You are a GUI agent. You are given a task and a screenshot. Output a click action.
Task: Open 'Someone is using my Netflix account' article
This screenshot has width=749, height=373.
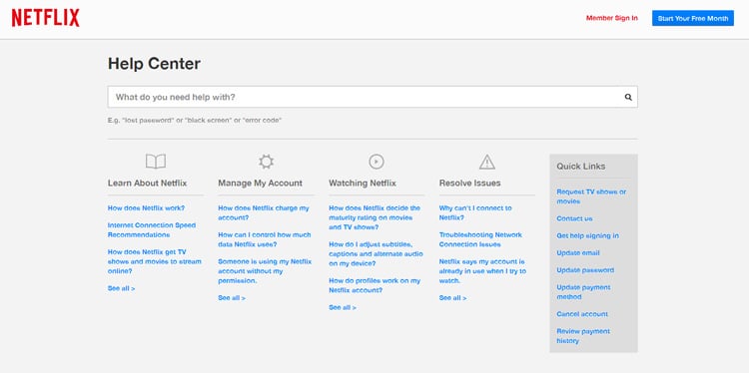[265, 271]
